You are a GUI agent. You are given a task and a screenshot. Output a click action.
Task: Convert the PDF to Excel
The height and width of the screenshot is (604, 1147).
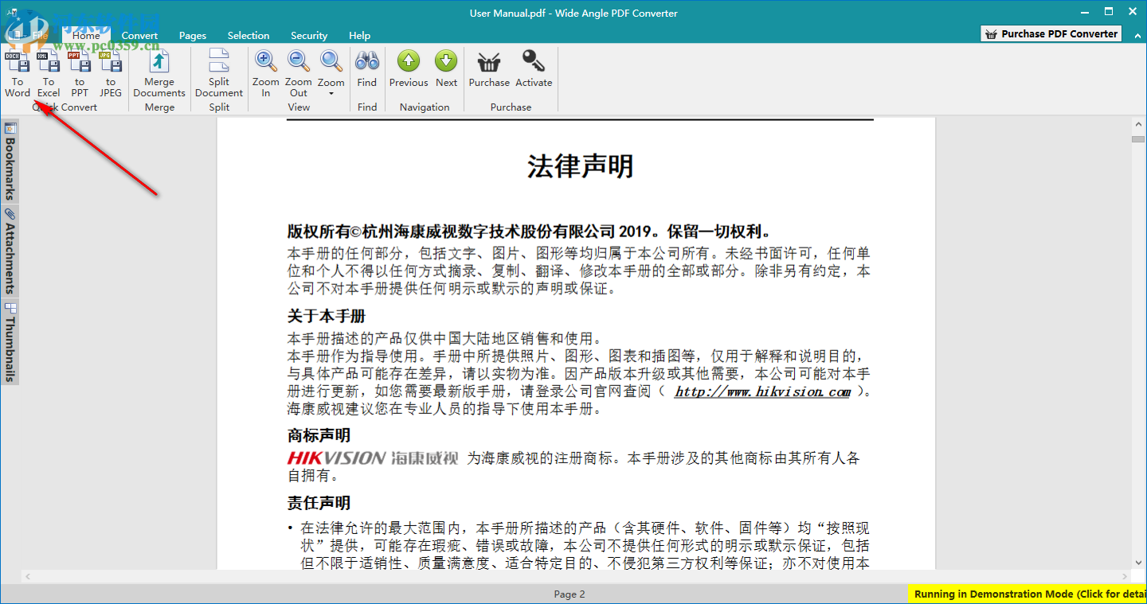(49, 76)
